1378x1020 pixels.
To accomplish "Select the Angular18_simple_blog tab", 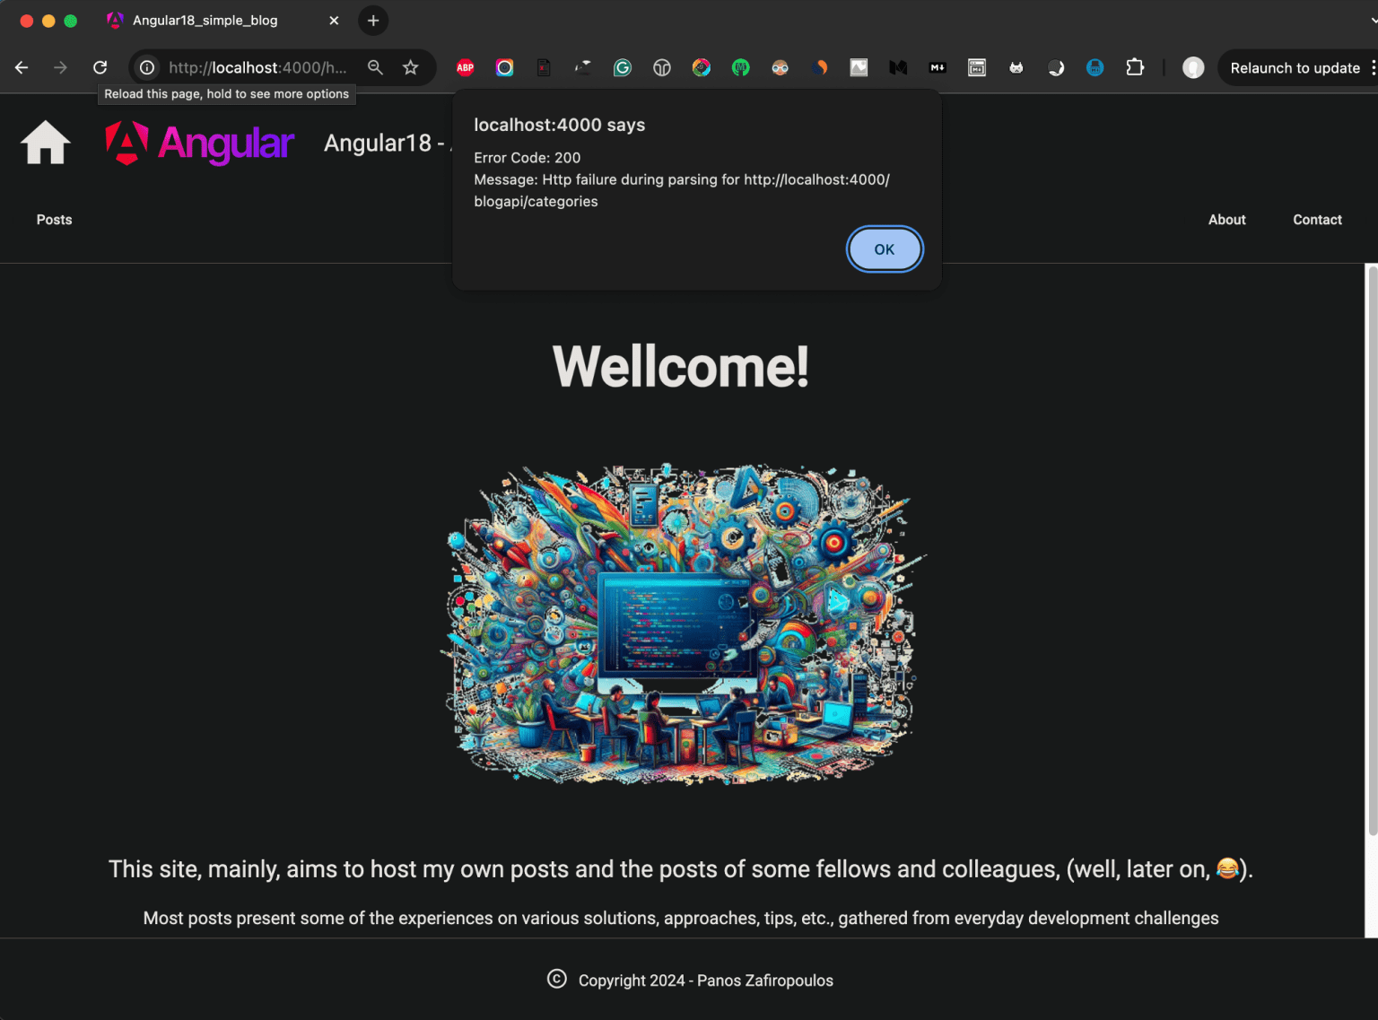I will click(x=205, y=21).
